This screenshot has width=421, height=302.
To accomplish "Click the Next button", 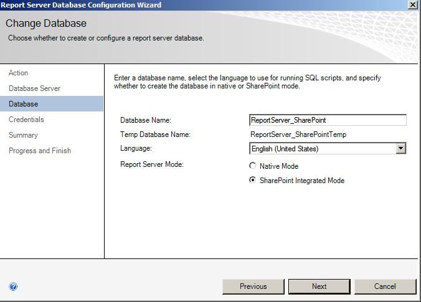I will 319,286.
